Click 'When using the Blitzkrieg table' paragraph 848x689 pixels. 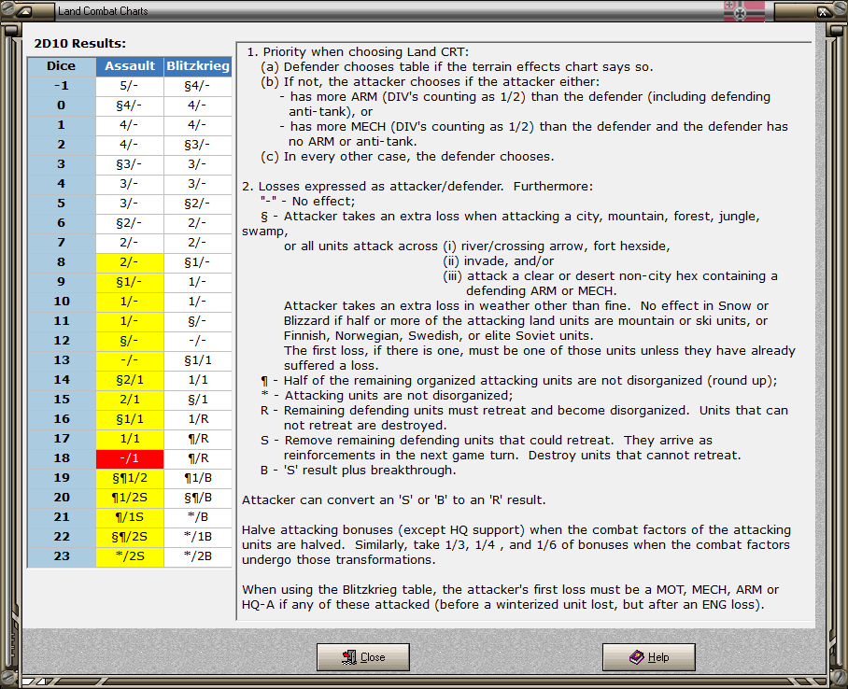[x=511, y=598]
